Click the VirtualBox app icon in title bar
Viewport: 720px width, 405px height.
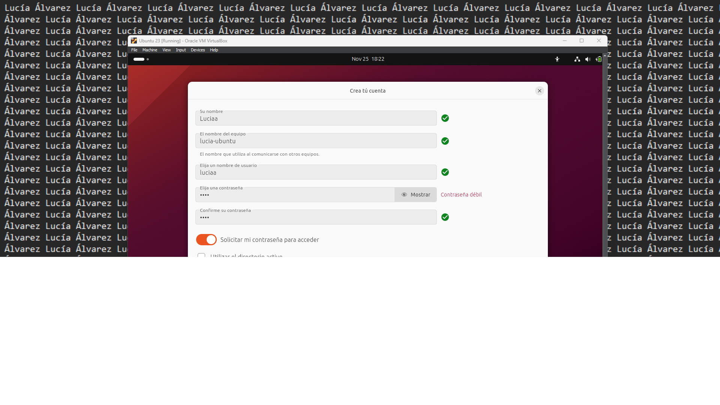point(134,41)
